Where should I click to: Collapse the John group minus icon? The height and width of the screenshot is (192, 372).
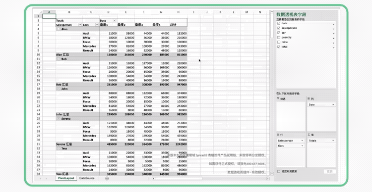pos(59,89)
